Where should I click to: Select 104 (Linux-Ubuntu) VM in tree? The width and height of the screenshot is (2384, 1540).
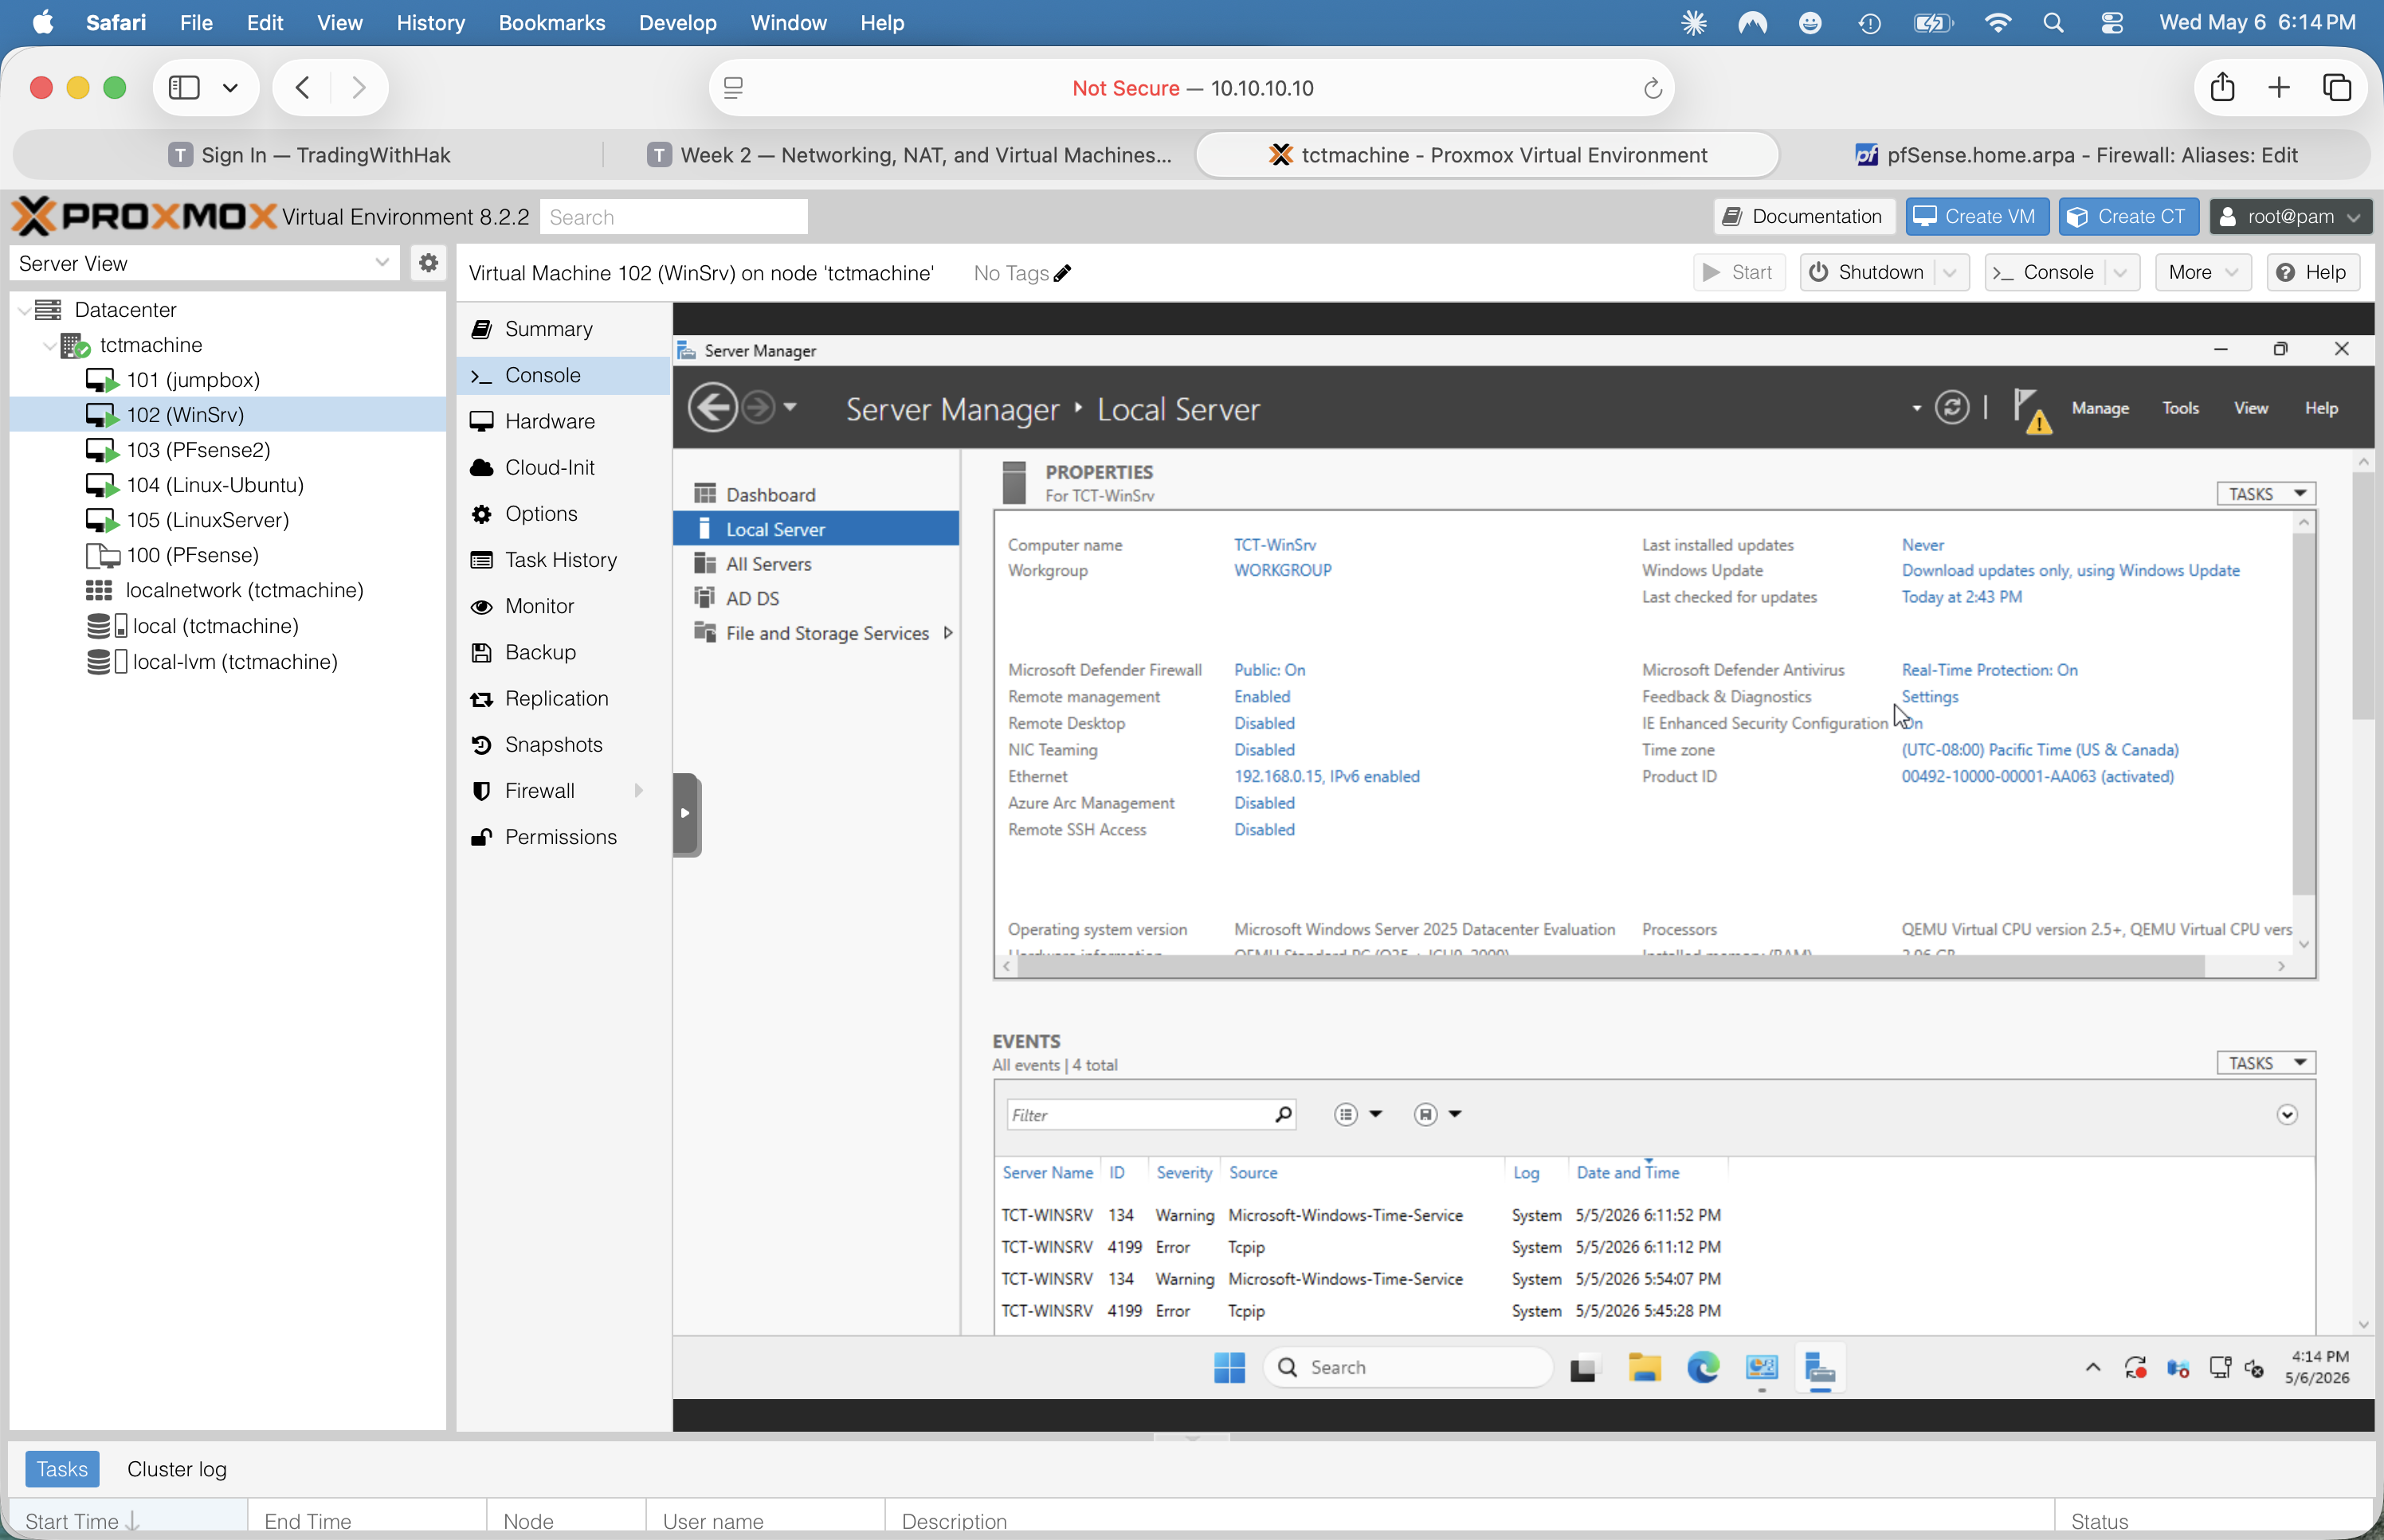[x=228, y=485]
